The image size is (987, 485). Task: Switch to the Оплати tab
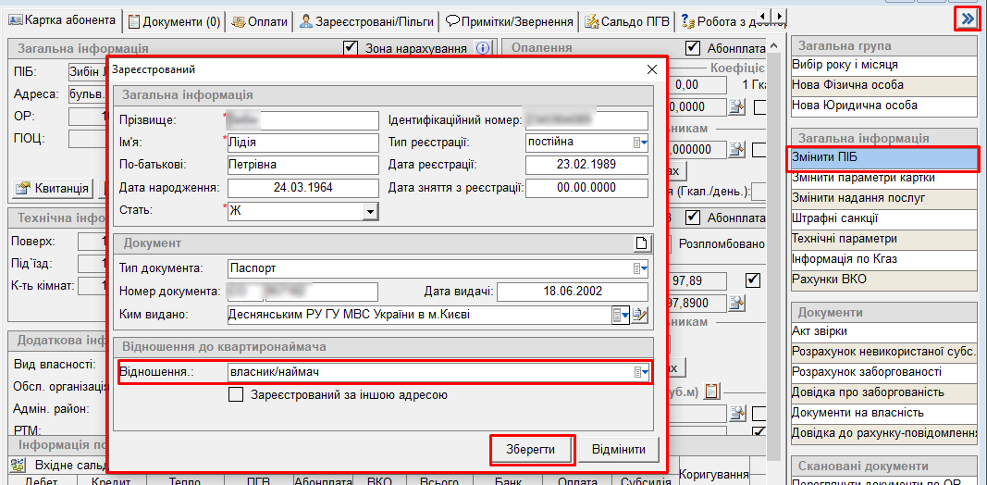coord(259,21)
